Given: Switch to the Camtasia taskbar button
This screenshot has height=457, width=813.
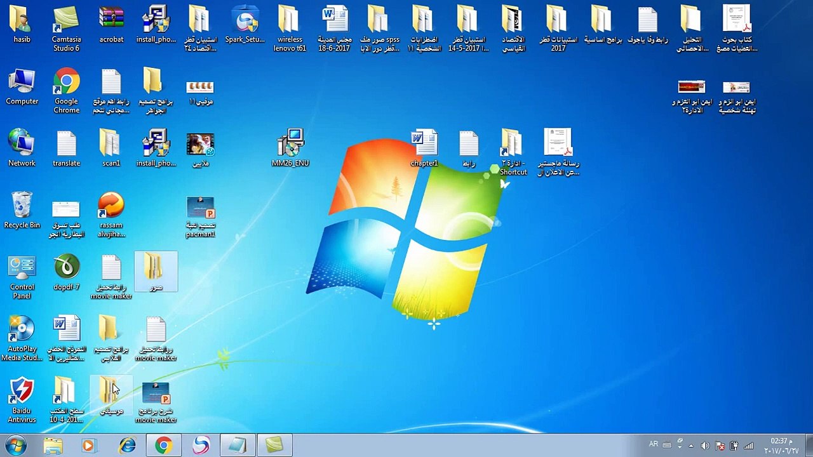Looking at the screenshot, I should [274, 446].
